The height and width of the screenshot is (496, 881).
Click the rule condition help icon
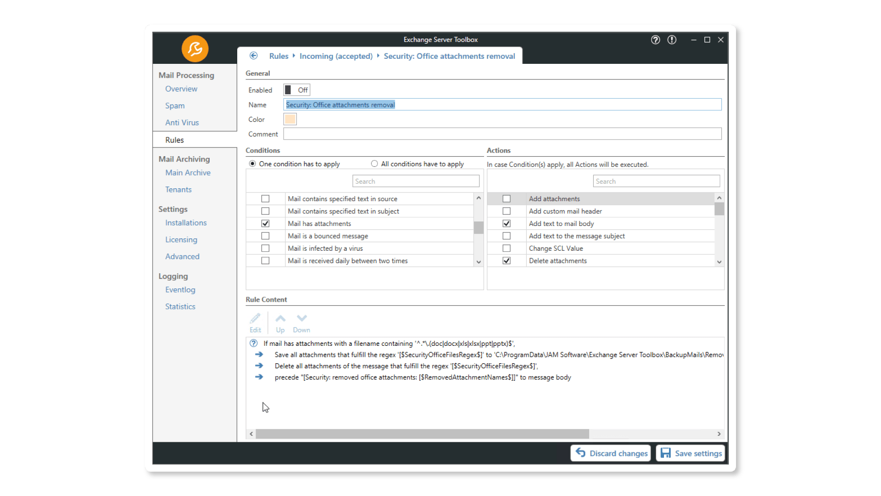tap(254, 343)
